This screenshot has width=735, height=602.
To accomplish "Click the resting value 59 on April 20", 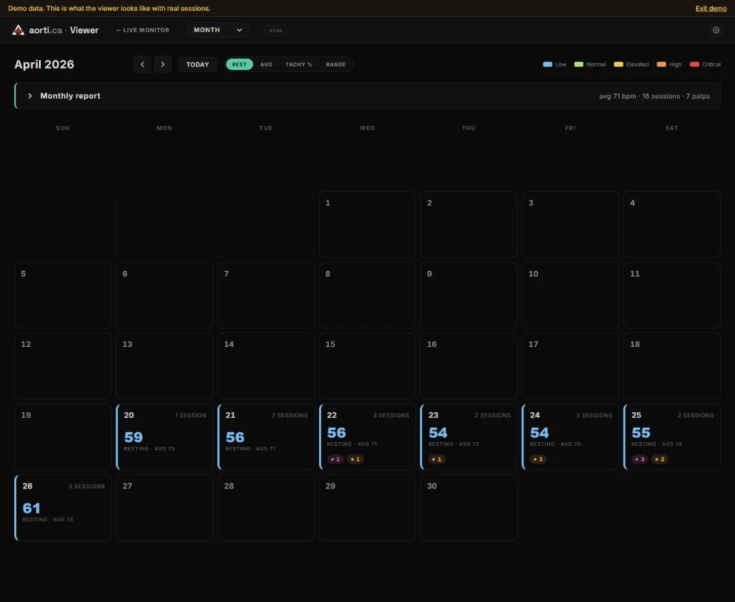I will tap(133, 437).
